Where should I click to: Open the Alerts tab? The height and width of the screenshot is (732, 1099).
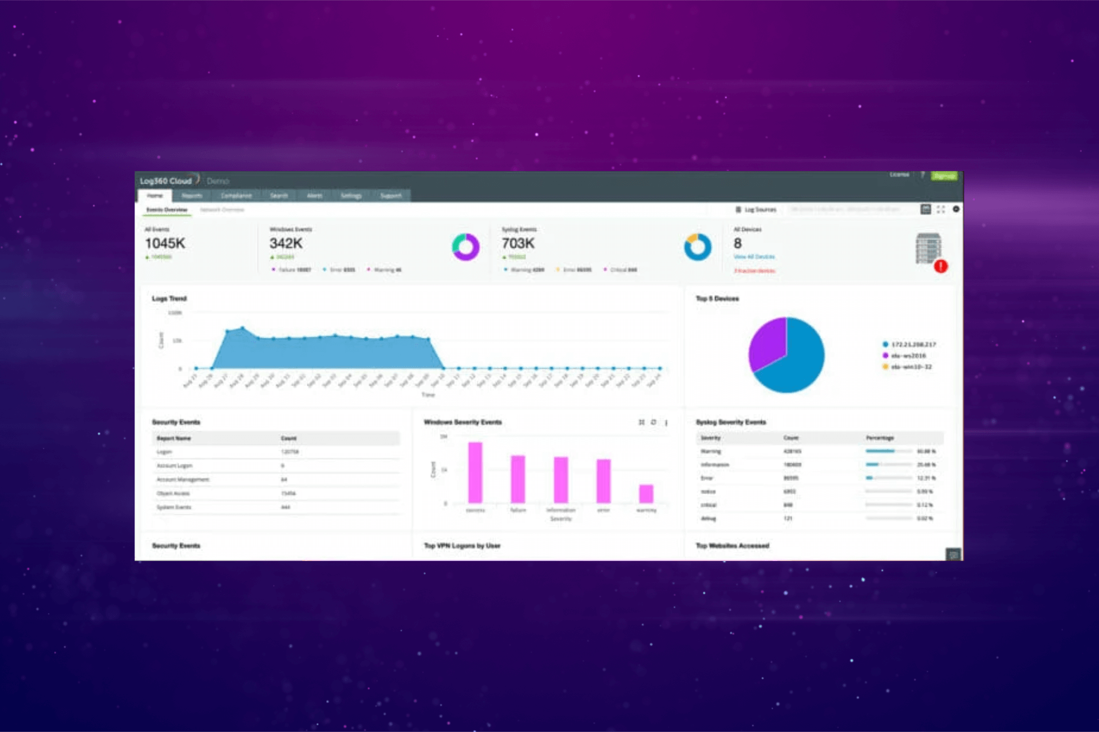coord(314,196)
